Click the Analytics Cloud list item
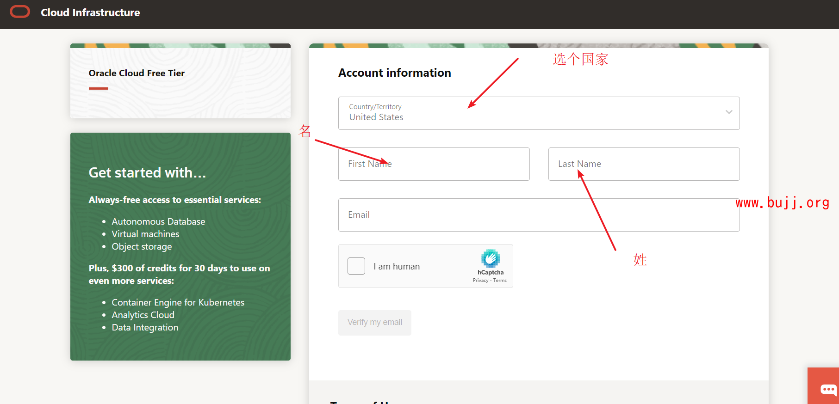The height and width of the screenshot is (404, 839). tap(143, 315)
